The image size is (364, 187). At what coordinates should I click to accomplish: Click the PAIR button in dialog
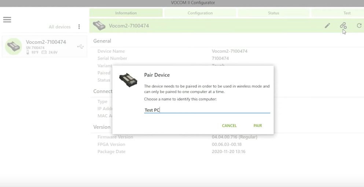coord(258,126)
